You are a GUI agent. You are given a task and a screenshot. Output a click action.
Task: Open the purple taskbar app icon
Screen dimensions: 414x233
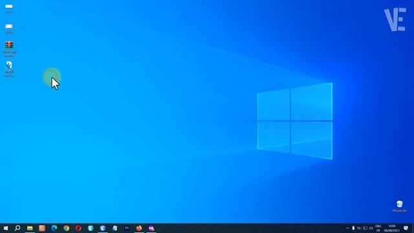pos(151,228)
